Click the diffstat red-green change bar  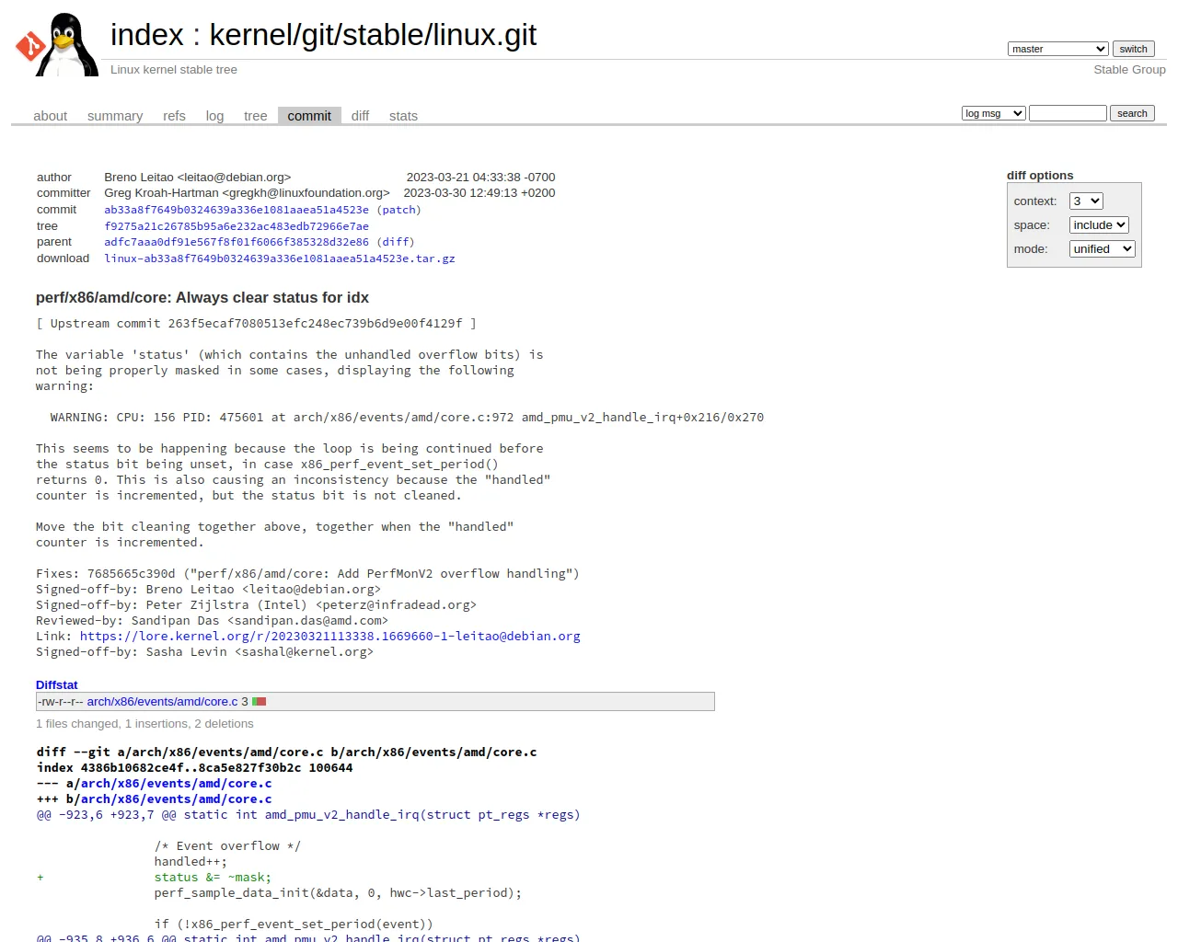pos(259,702)
